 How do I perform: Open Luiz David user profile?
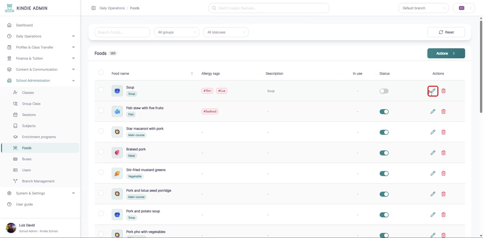pyautogui.click(x=40, y=228)
